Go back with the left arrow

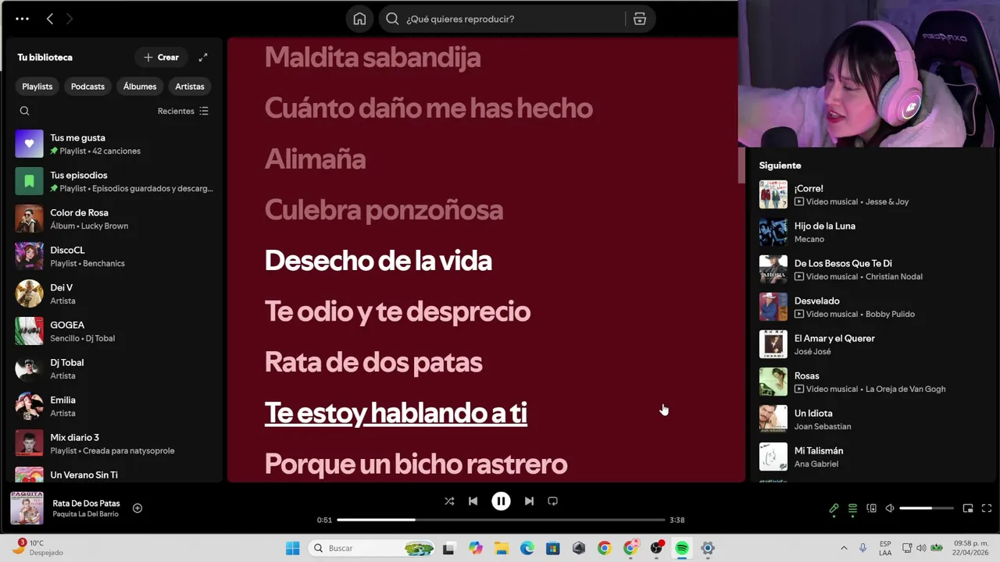pos(50,19)
